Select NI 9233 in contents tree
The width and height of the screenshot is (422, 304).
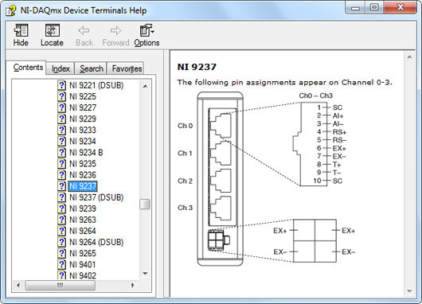tap(83, 130)
